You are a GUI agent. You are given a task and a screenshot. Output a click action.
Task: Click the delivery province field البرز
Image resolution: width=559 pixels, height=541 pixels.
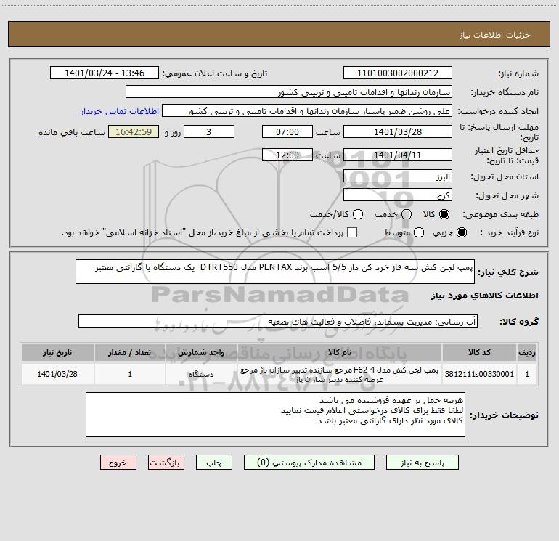[398, 176]
